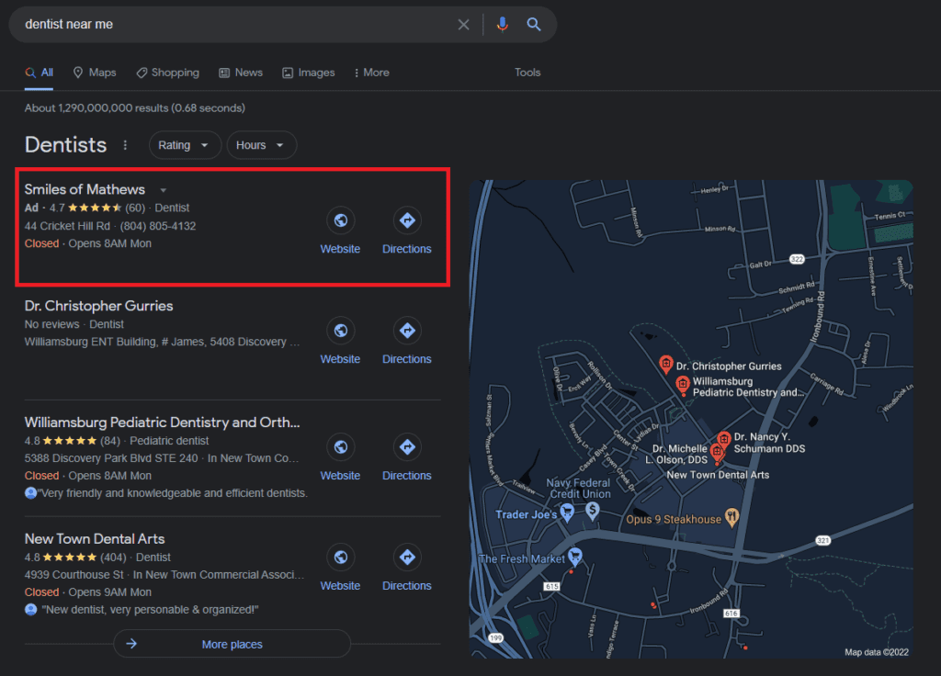Click the '(84)' review count

(110, 441)
